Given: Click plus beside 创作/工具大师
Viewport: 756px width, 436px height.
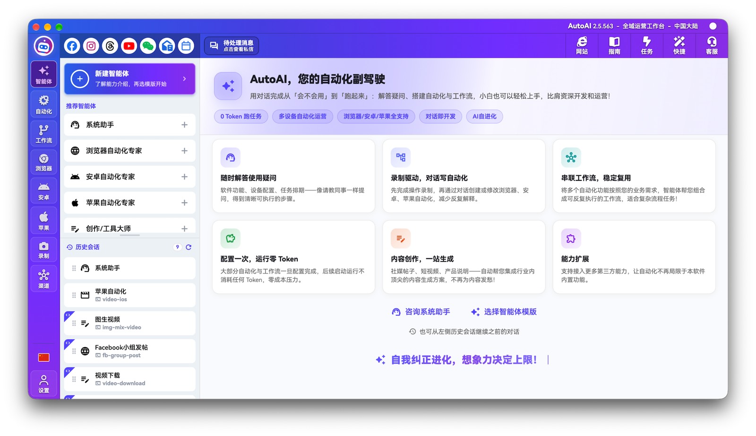Looking at the screenshot, I should tap(184, 229).
